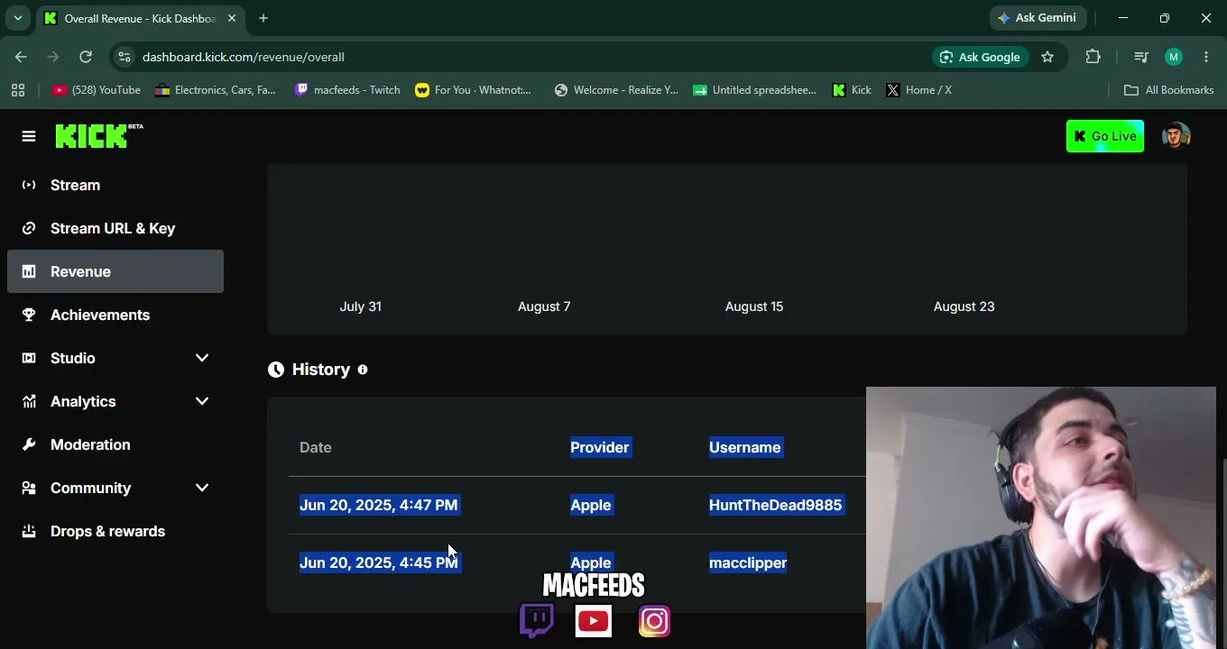The width and height of the screenshot is (1227, 649).
Task: Open the macfeeds - Twitch bookmark
Action: (x=347, y=90)
